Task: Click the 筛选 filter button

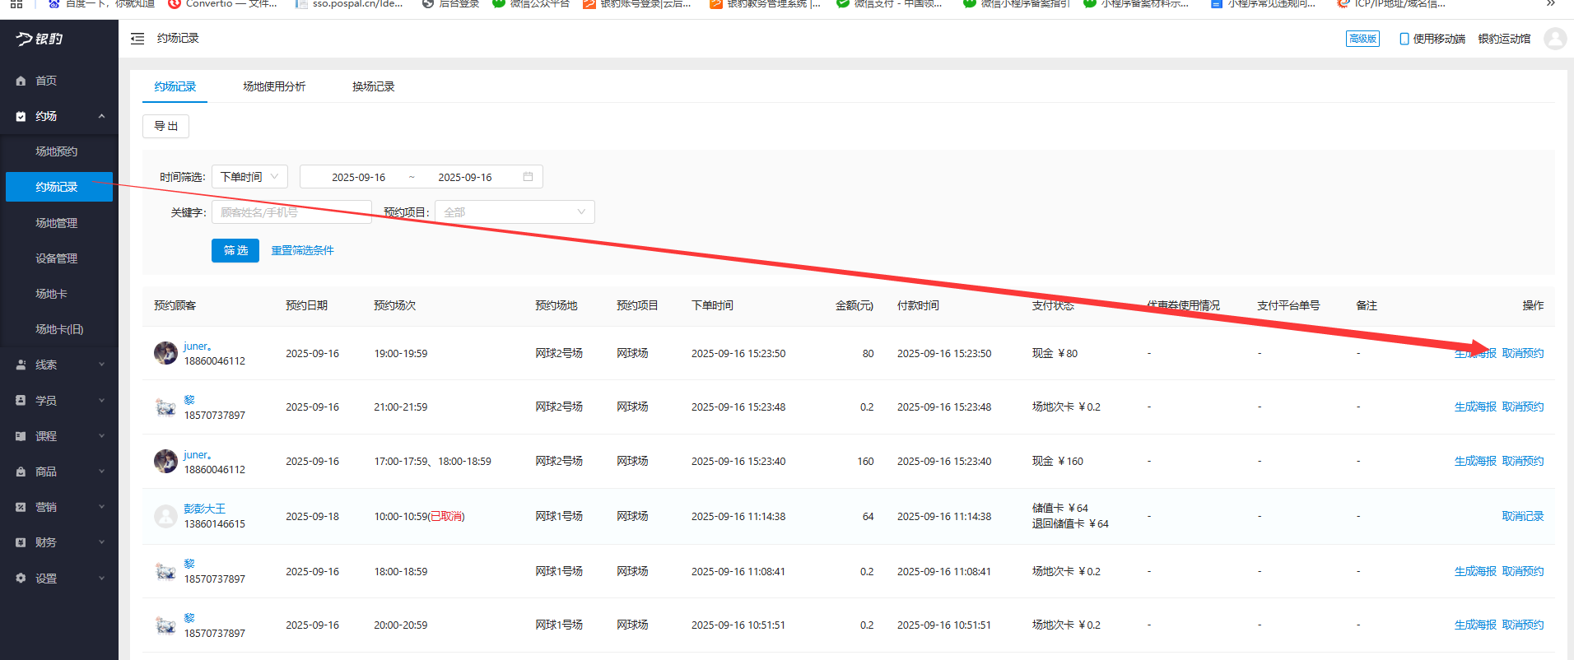Action: tap(235, 250)
